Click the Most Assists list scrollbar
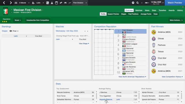Image resolution: width=185 pixels, height=104 pixels. (182, 96)
